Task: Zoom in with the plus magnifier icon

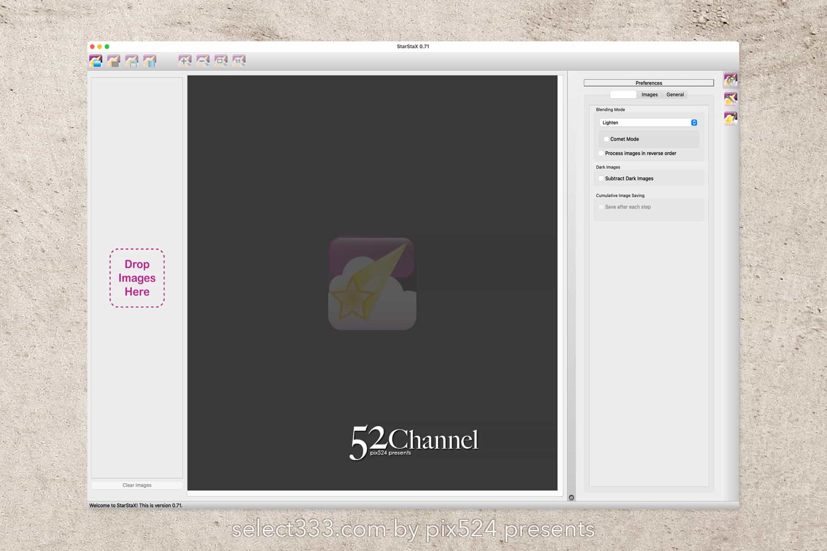Action: pos(185,61)
